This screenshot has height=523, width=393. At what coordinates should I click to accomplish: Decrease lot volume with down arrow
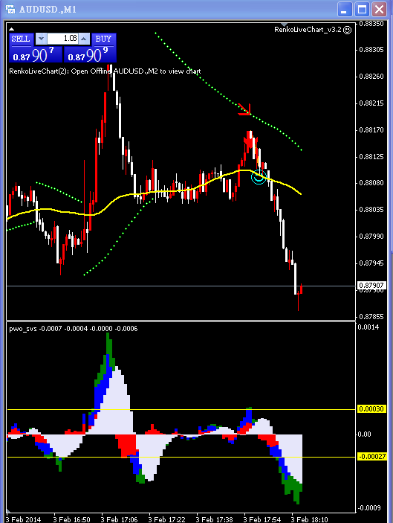[x=41, y=39]
